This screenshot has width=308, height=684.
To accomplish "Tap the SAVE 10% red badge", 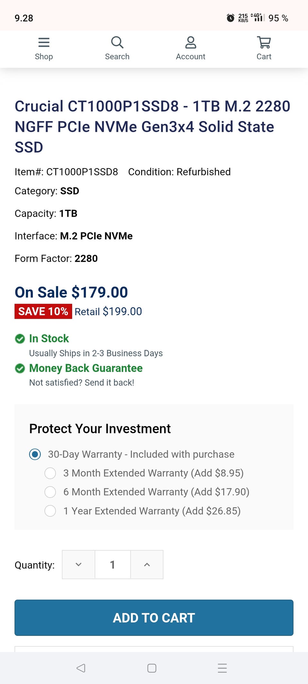I will [43, 311].
